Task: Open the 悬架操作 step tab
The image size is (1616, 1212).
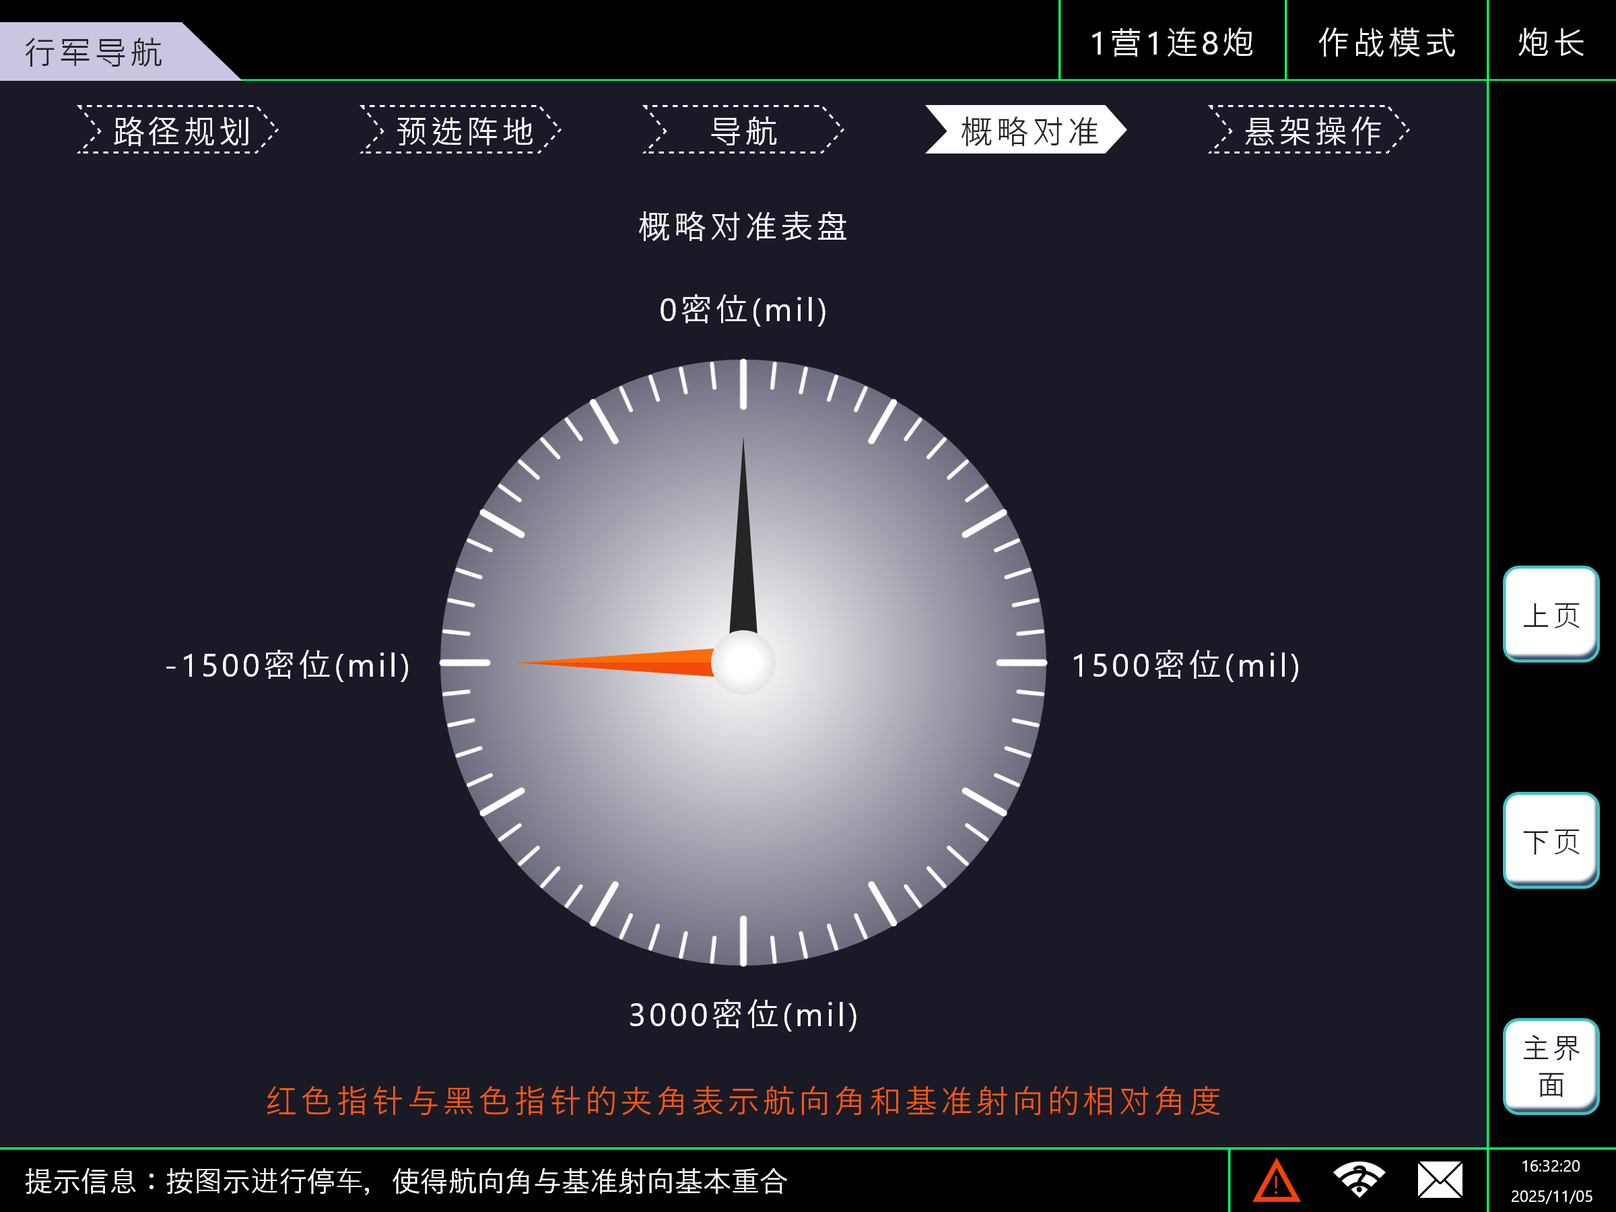Action: pos(1309,130)
